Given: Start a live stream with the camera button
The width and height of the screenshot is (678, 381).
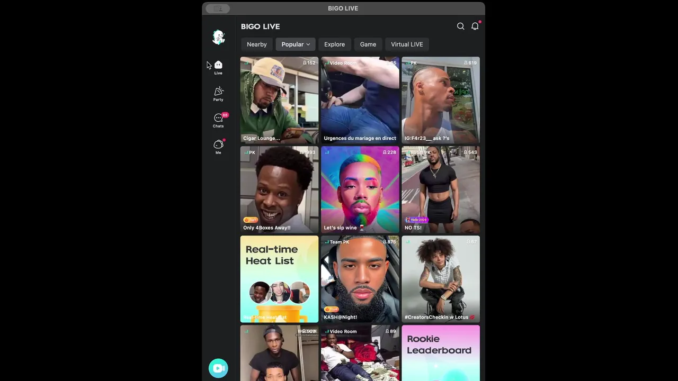Looking at the screenshot, I should [218, 368].
